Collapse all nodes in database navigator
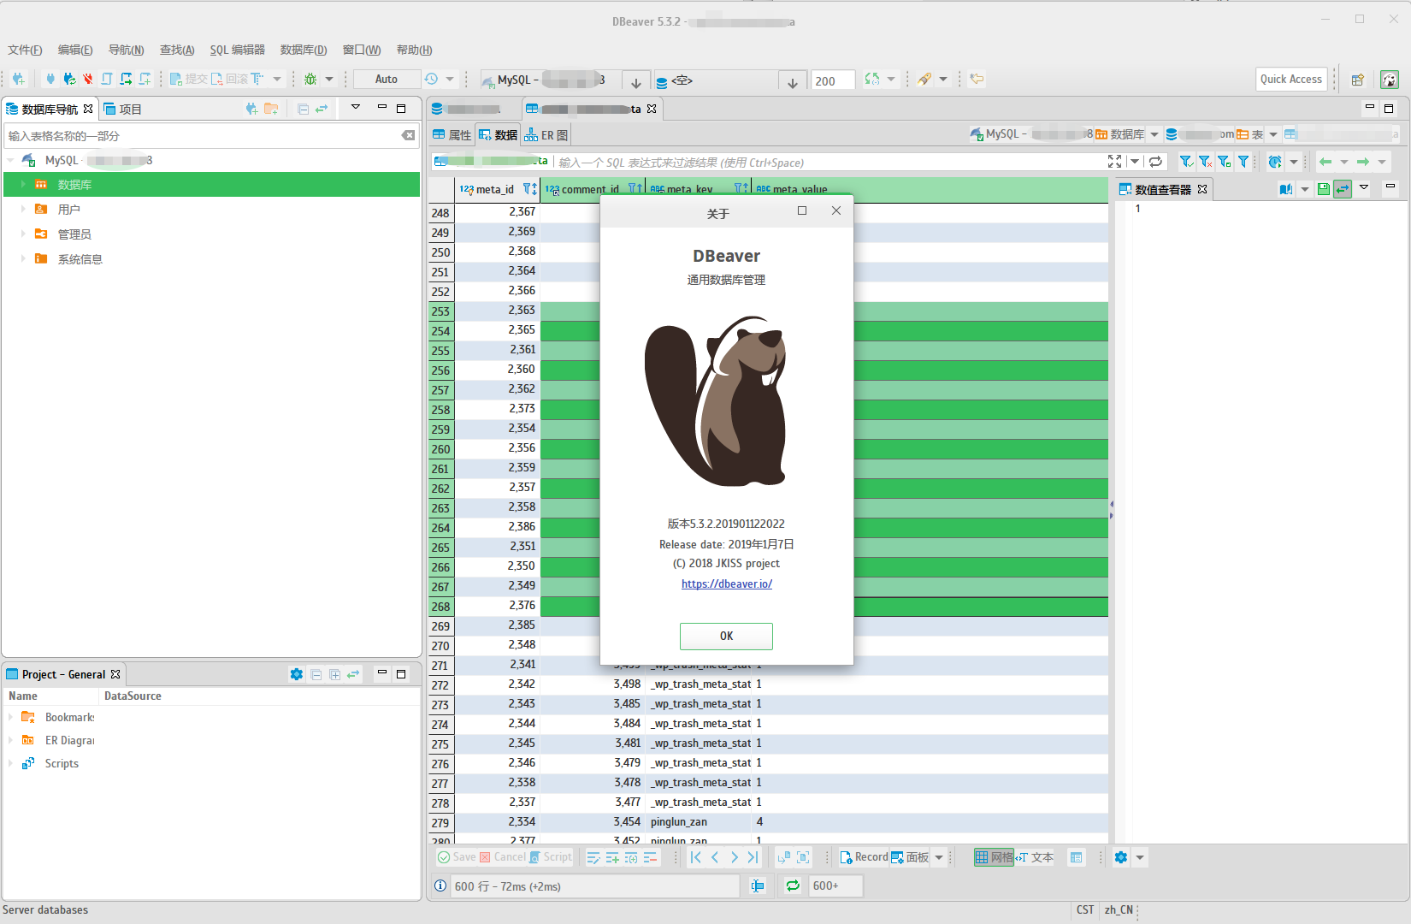 303,109
